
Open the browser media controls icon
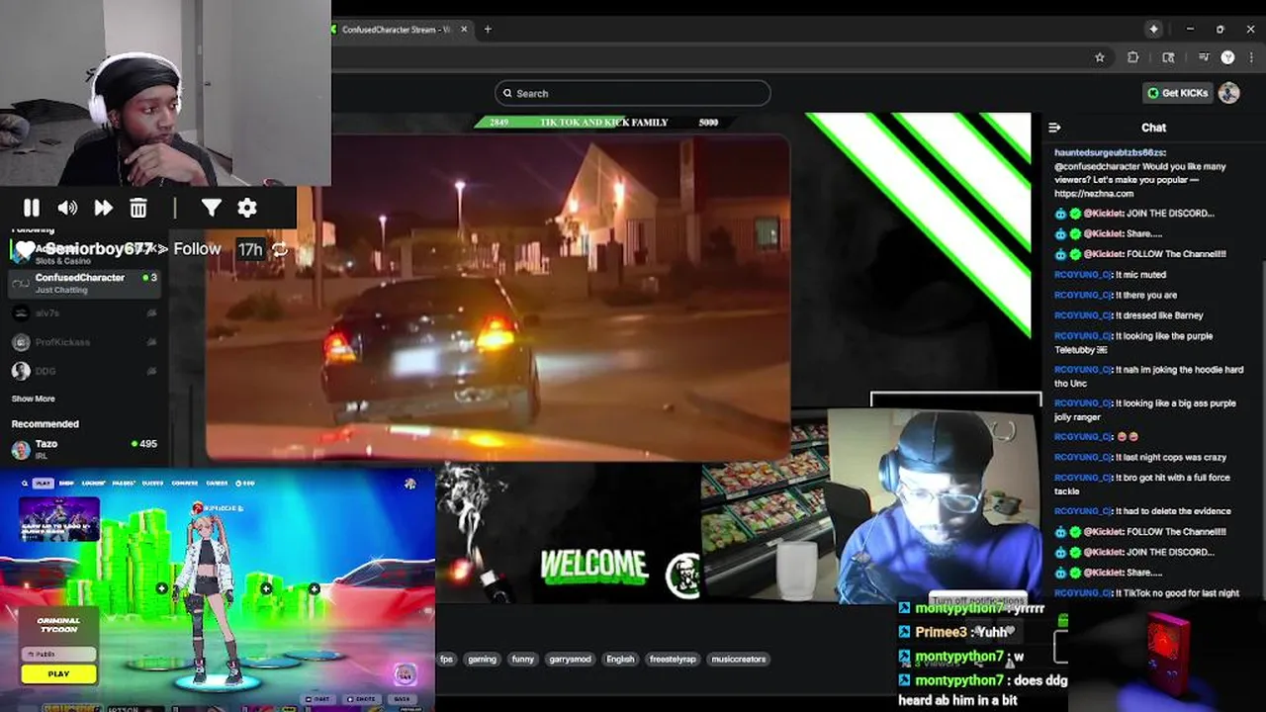coord(1204,57)
